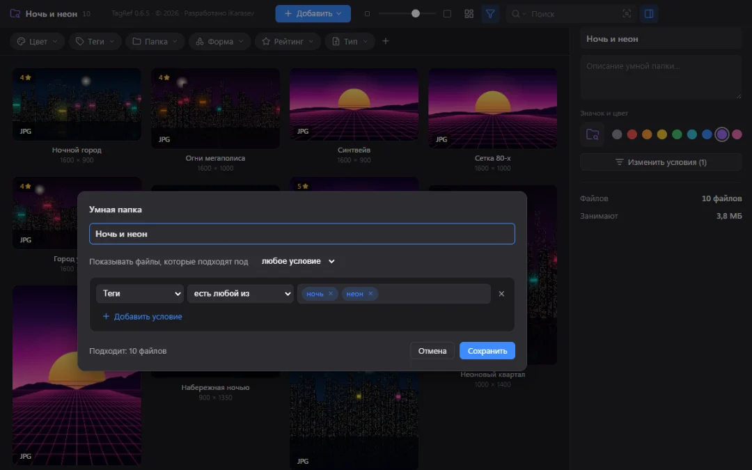The width and height of the screenshot is (752, 470).
Task: Click the large thumbnail size icon
Action: [447, 14]
